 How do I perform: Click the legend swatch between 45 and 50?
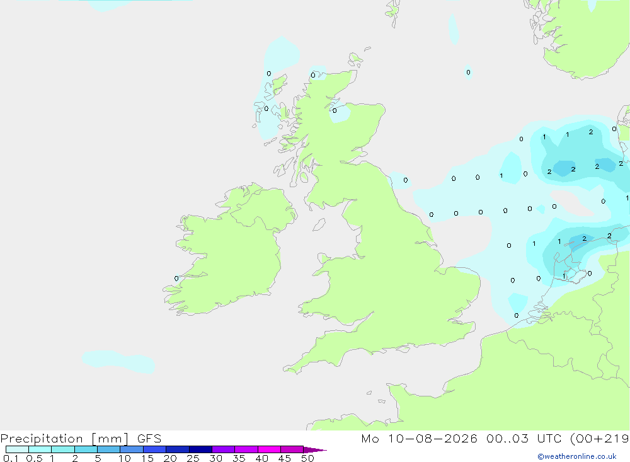[292, 449]
